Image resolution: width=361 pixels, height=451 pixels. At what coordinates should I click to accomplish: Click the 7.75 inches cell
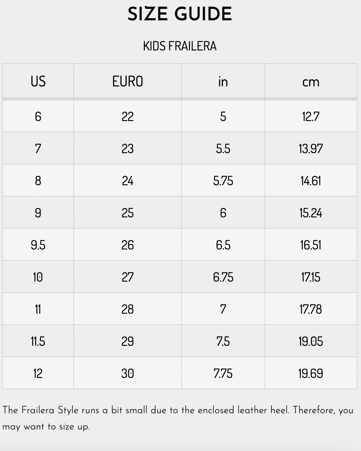(x=223, y=373)
